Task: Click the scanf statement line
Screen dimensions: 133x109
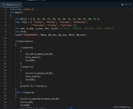Action: 51,35
